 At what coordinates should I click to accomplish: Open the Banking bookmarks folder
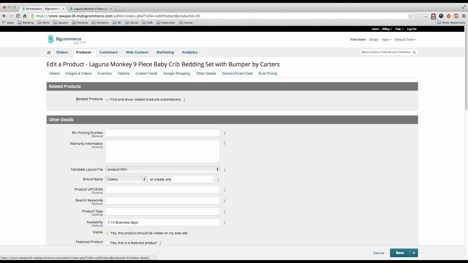point(26,23)
